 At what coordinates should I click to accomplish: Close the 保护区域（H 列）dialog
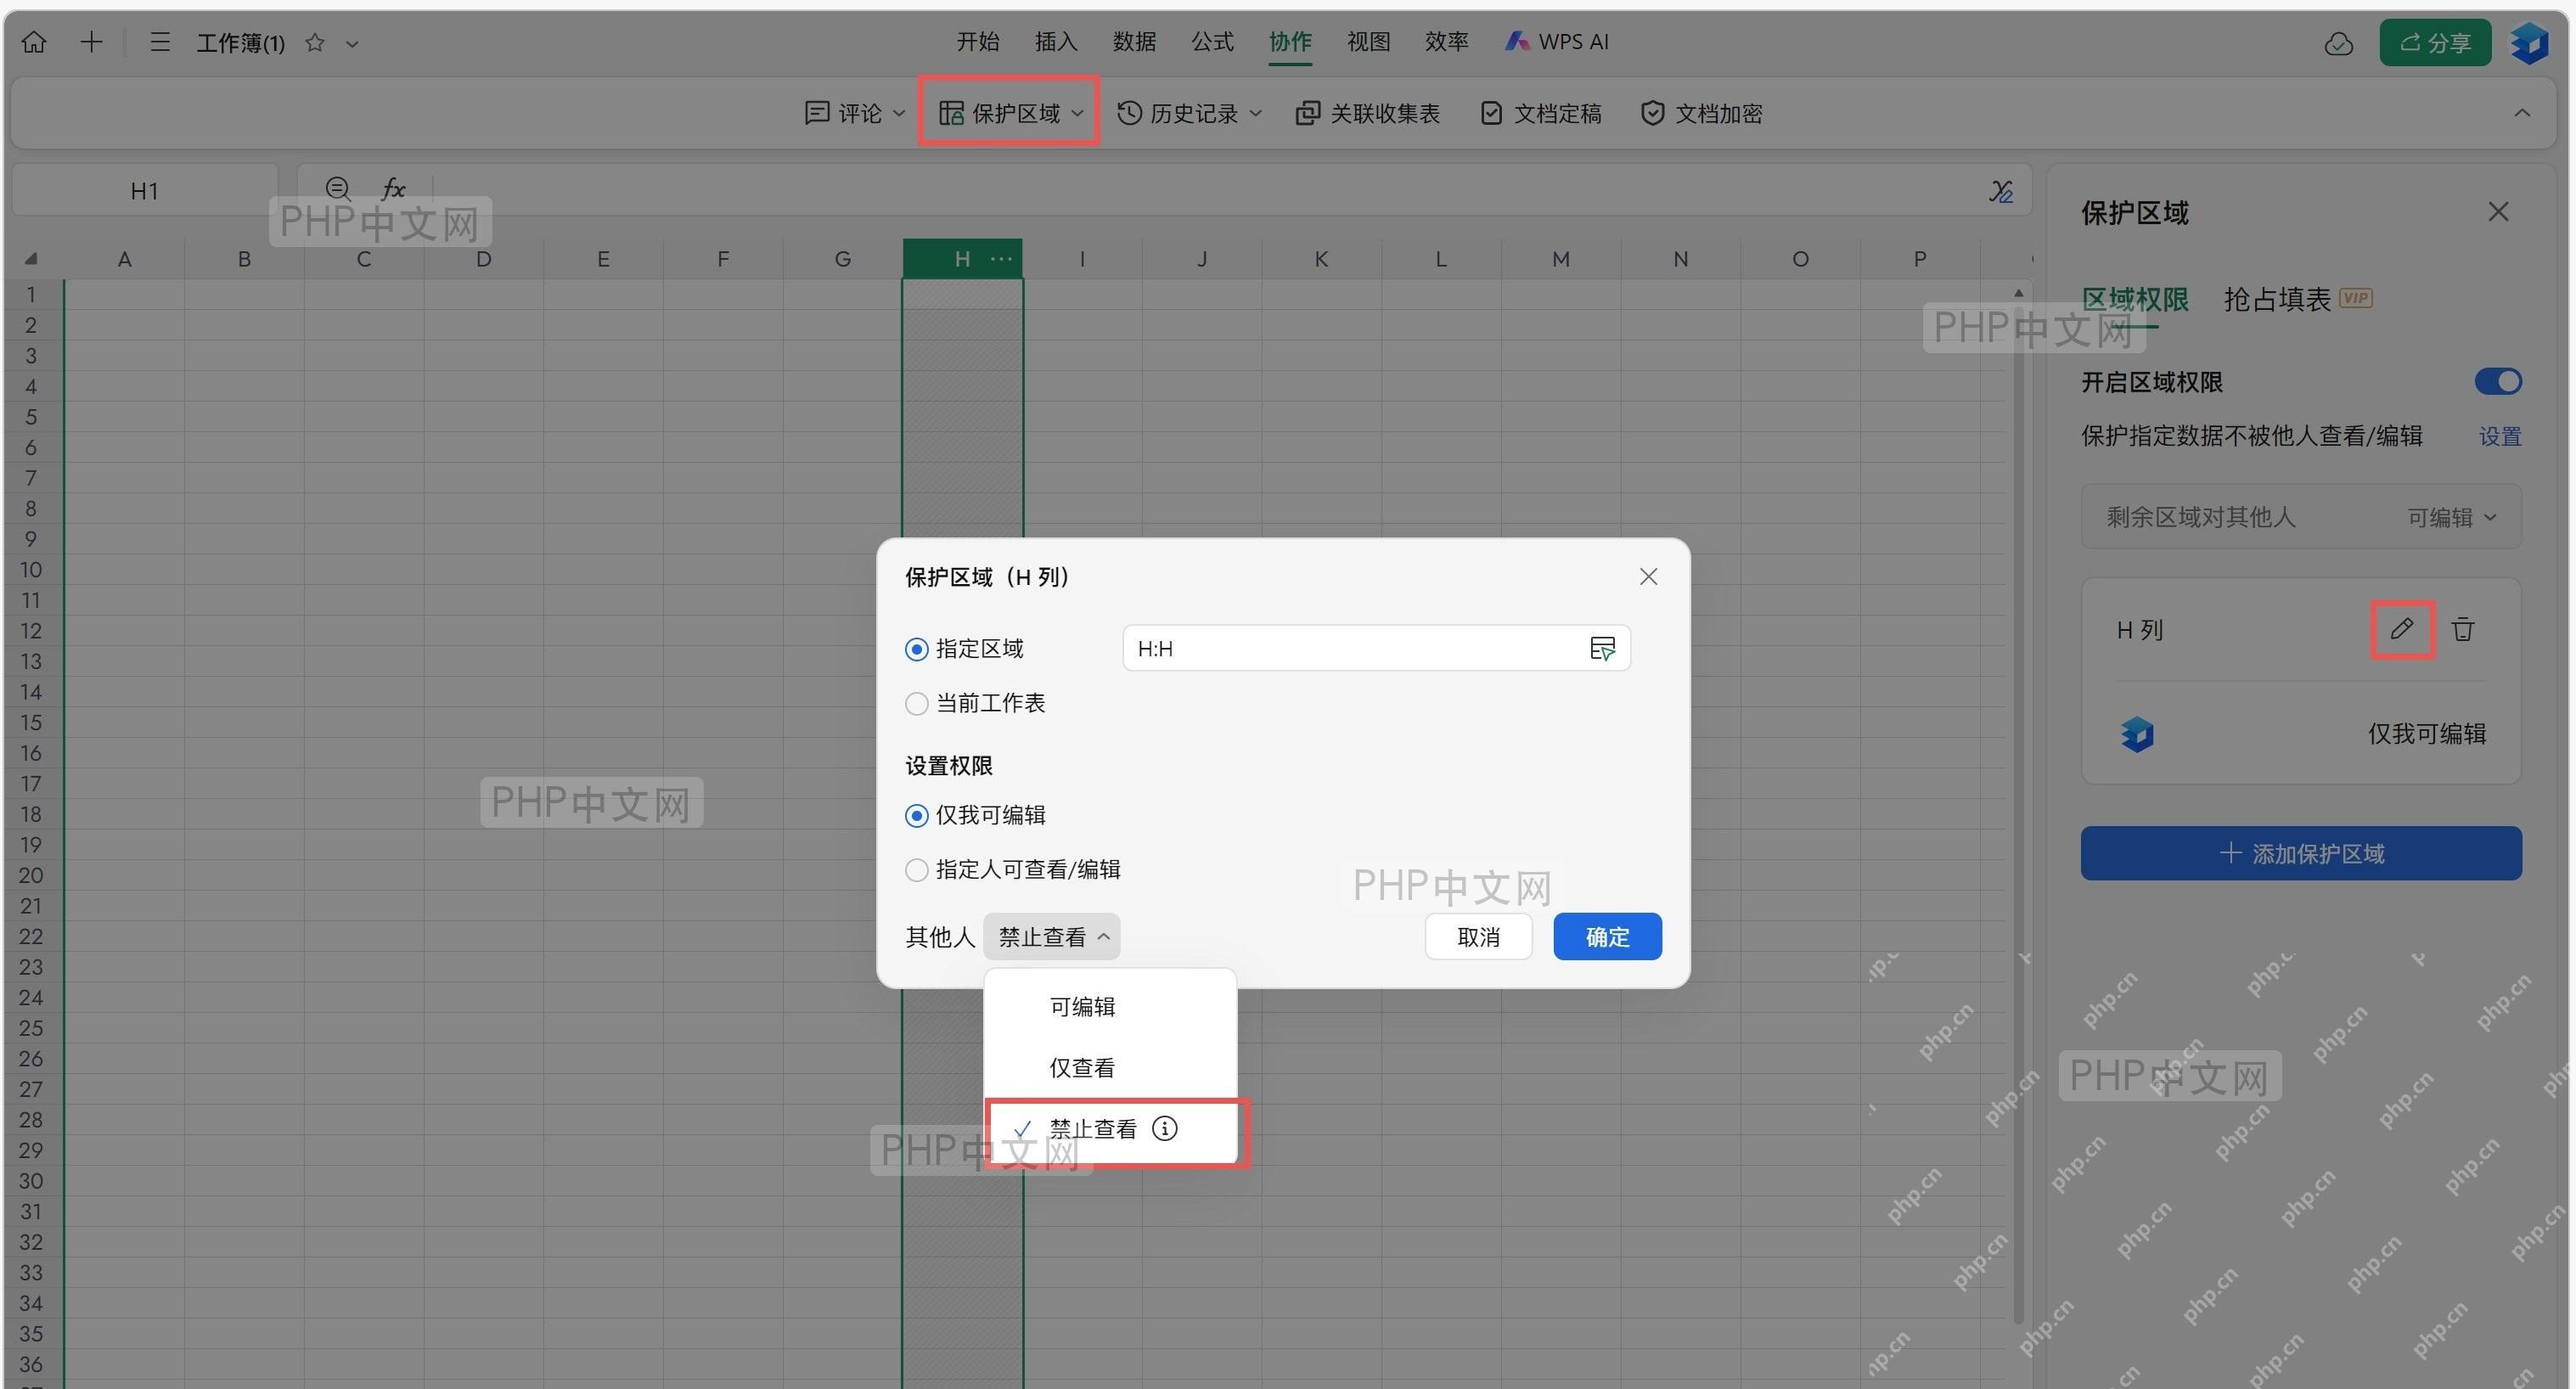1648,577
